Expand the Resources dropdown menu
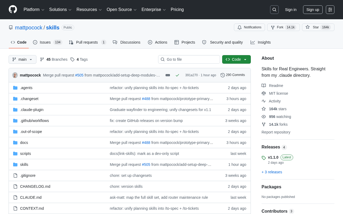Screen dimensions: 343x214 tap(89, 10)
